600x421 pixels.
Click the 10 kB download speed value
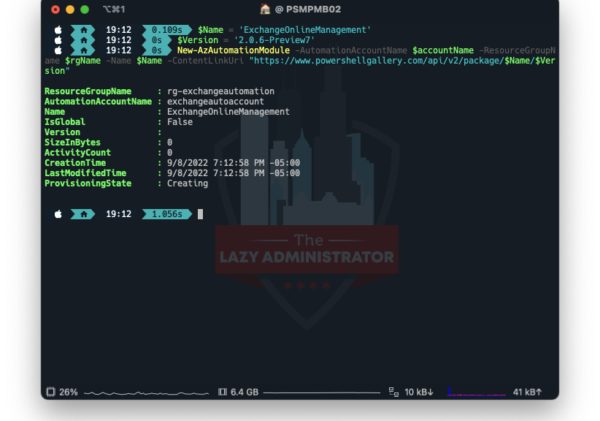pos(419,392)
